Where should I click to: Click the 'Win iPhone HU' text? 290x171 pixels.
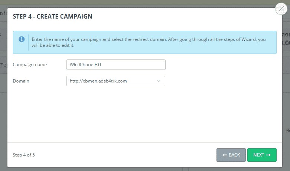click(x=85, y=65)
